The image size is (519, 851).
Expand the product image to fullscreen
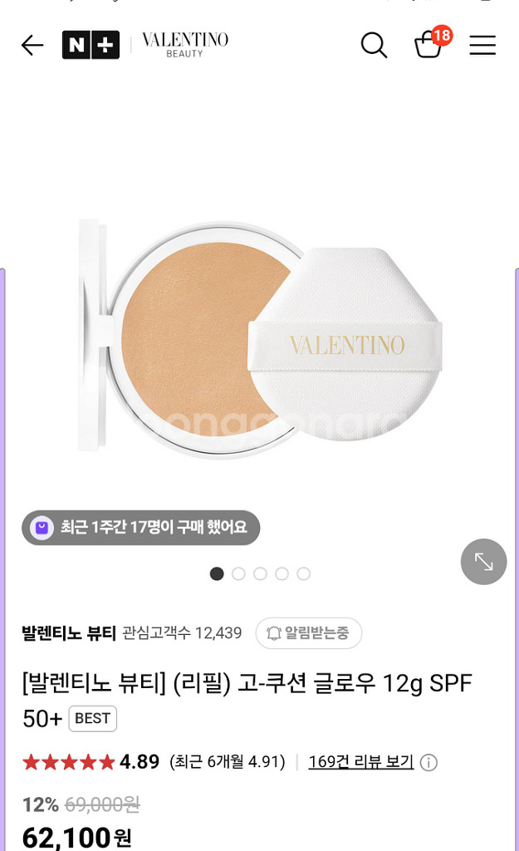484,561
